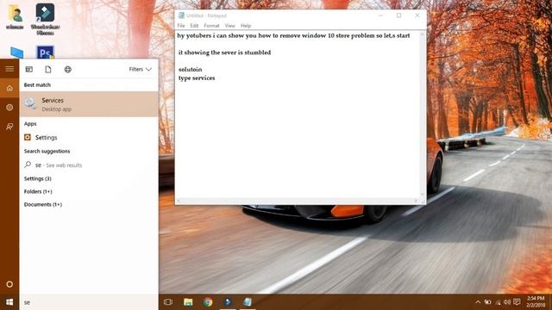Select the Photoshop desktop shortcut
This screenshot has width=552, height=310.
pos(45,53)
